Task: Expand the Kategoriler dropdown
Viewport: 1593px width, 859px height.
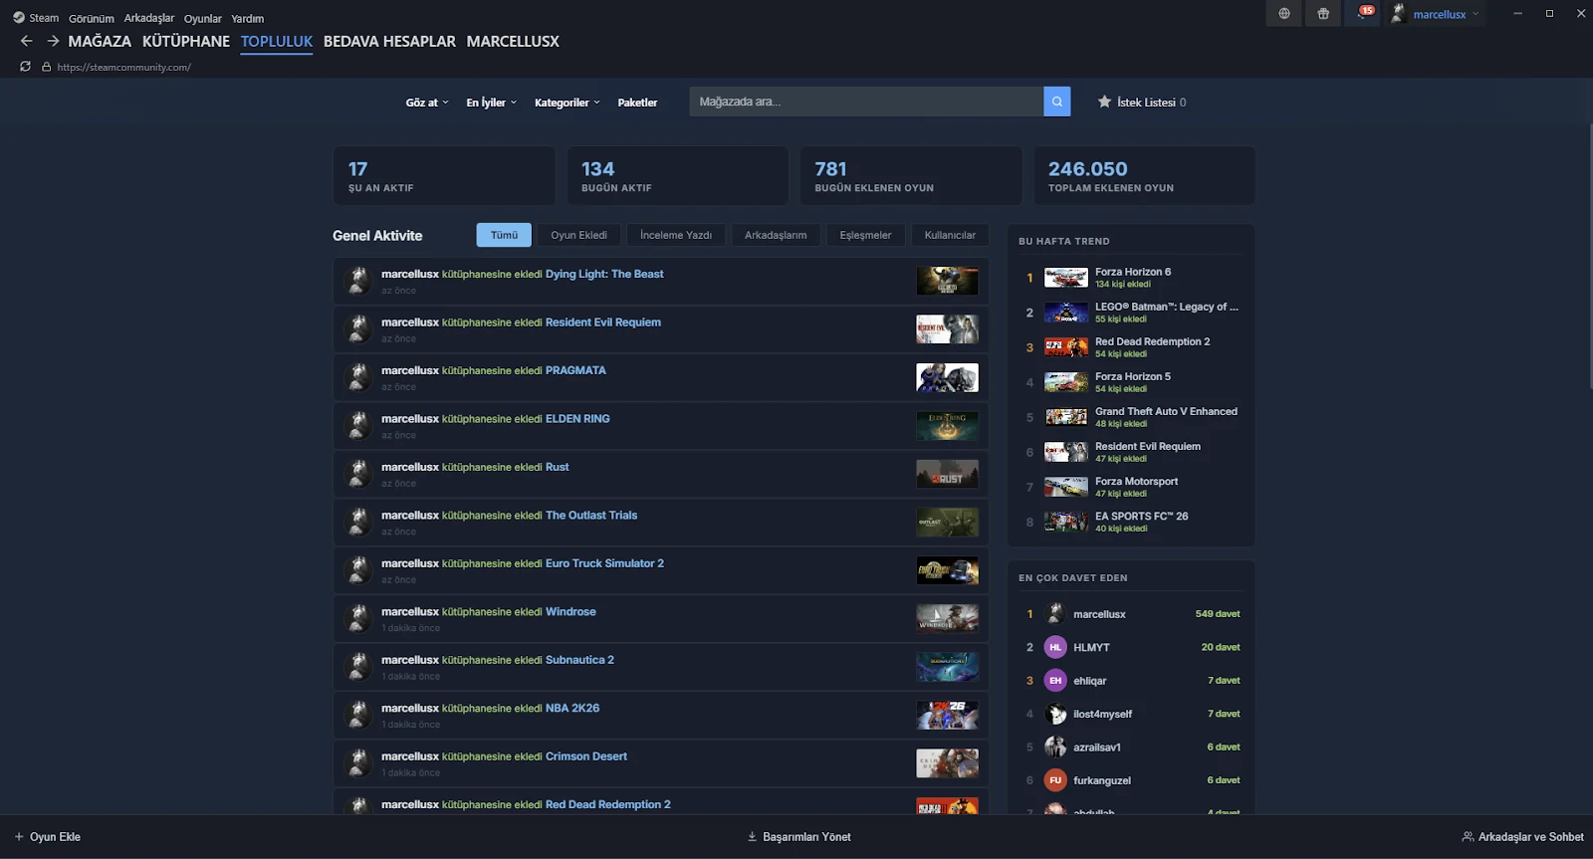Action: 568,103
